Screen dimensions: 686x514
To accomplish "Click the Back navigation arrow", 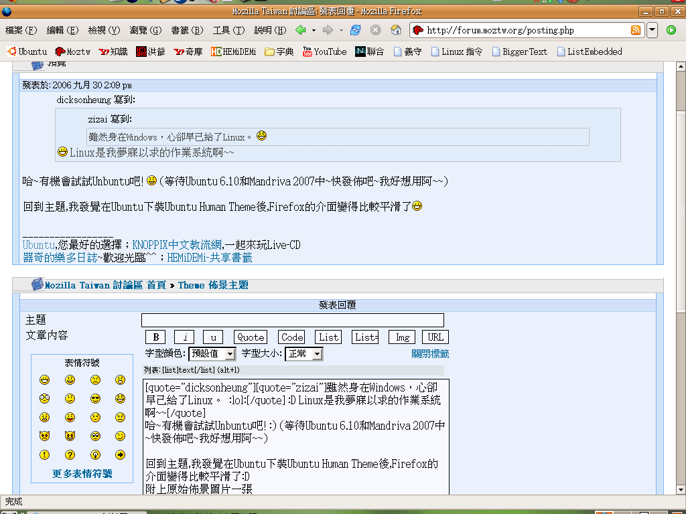I will point(301,30).
